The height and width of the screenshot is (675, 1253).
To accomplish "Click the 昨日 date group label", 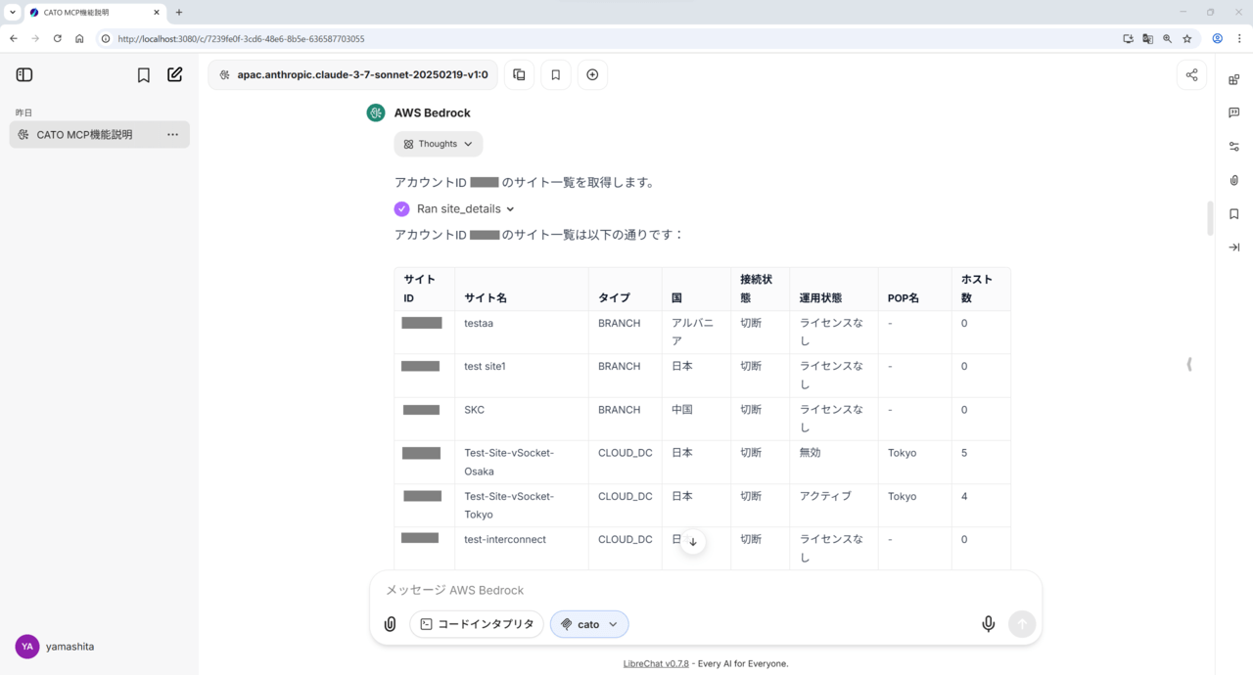I will point(24,112).
